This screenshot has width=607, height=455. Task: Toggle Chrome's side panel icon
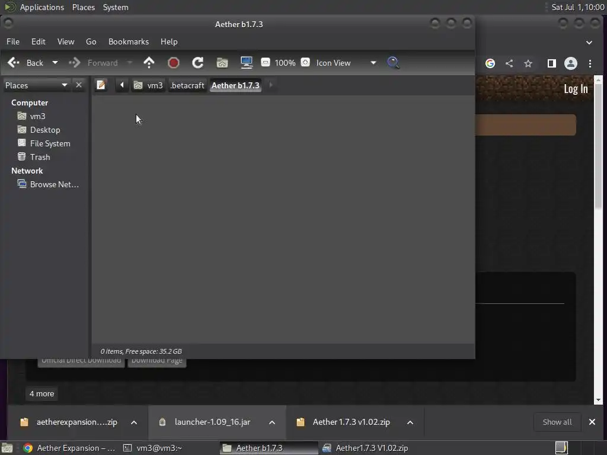pos(552,63)
